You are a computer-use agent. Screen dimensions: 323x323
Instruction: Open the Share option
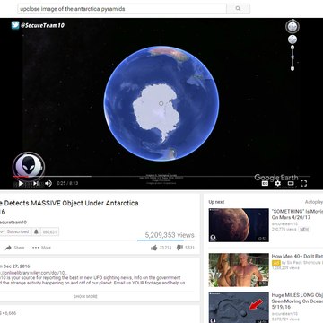pos(15,248)
